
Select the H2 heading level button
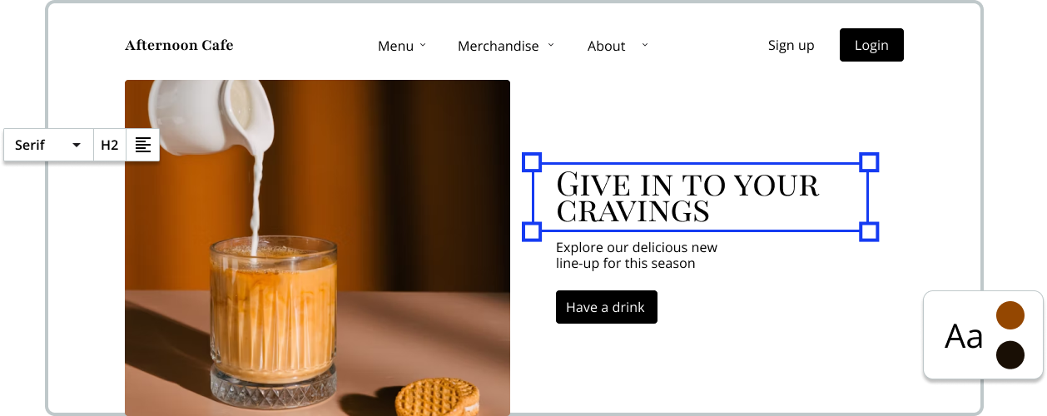pos(110,145)
